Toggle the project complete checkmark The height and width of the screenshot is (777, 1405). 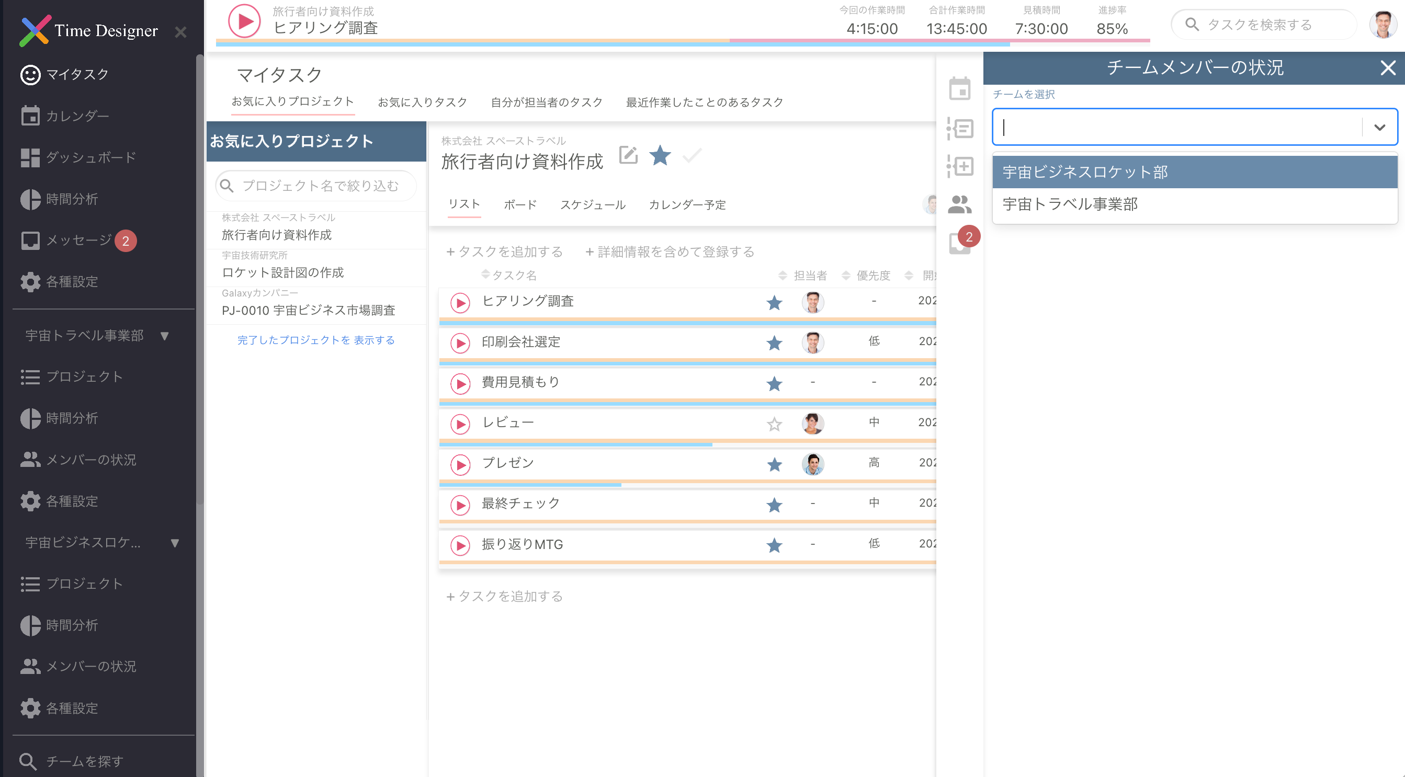(x=692, y=156)
